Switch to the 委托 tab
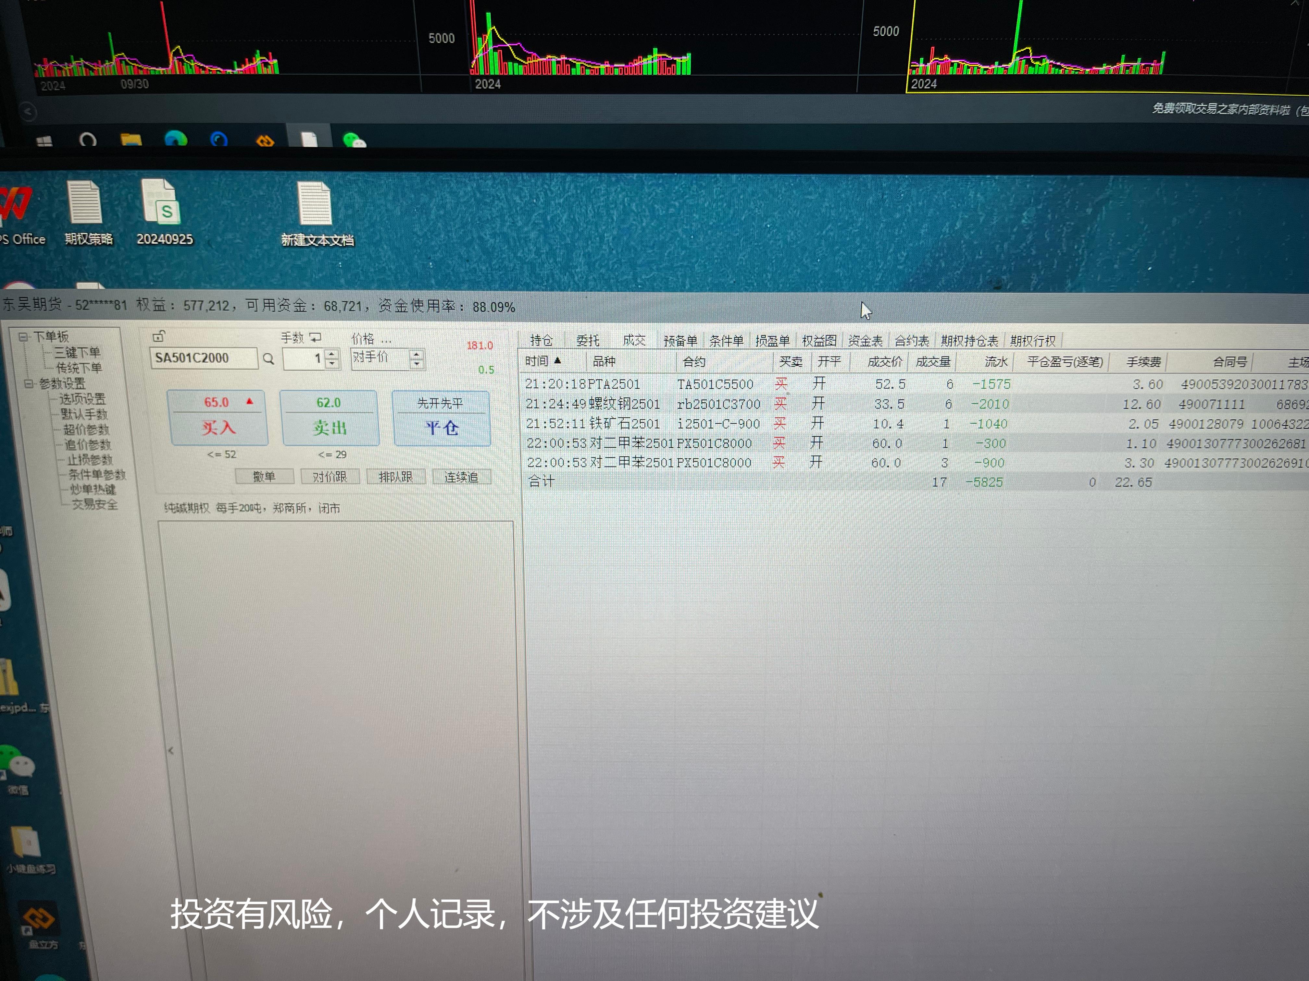Image resolution: width=1309 pixels, height=981 pixels. tap(588, 340)
